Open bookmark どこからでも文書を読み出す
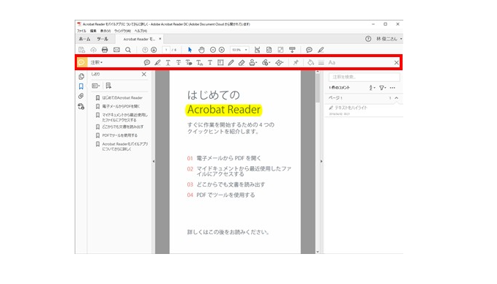 click(x=123, y=127)
